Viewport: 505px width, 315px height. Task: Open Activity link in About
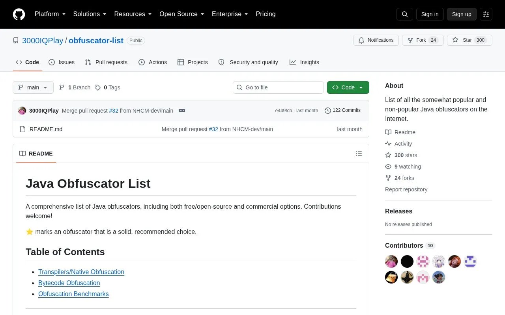399,144
